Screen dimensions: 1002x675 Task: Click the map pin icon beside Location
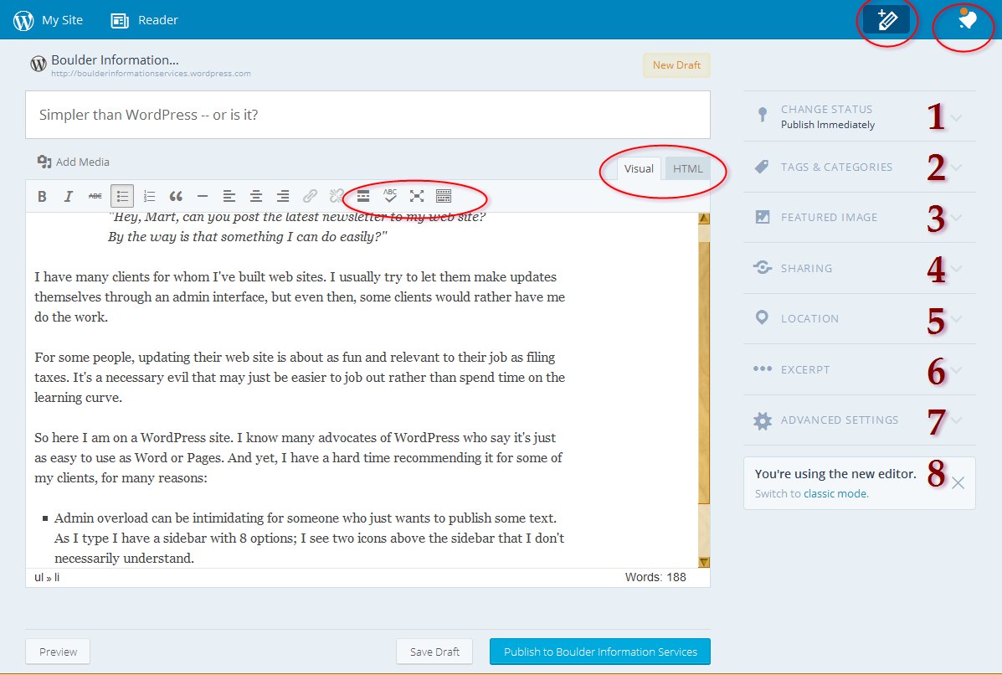click(762, 317)
